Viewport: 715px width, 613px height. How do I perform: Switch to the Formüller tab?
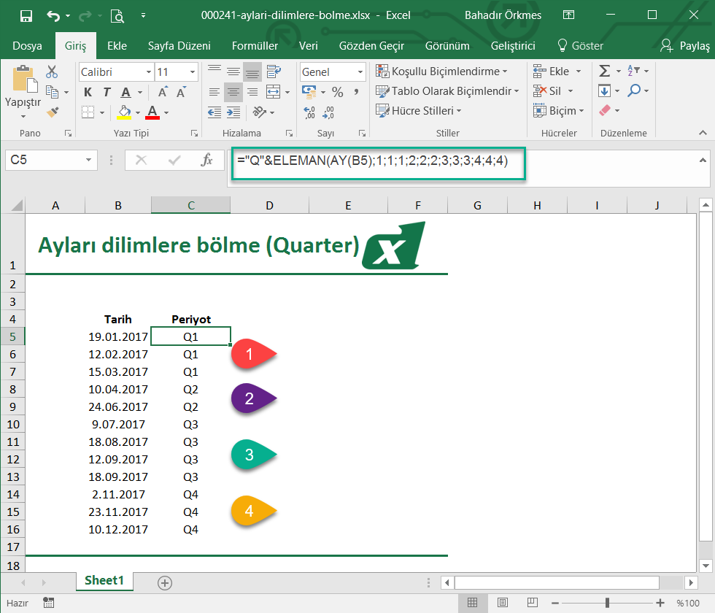point(255,46)
